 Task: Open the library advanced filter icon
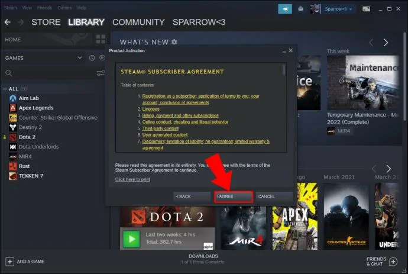click(x=101, y=73)
